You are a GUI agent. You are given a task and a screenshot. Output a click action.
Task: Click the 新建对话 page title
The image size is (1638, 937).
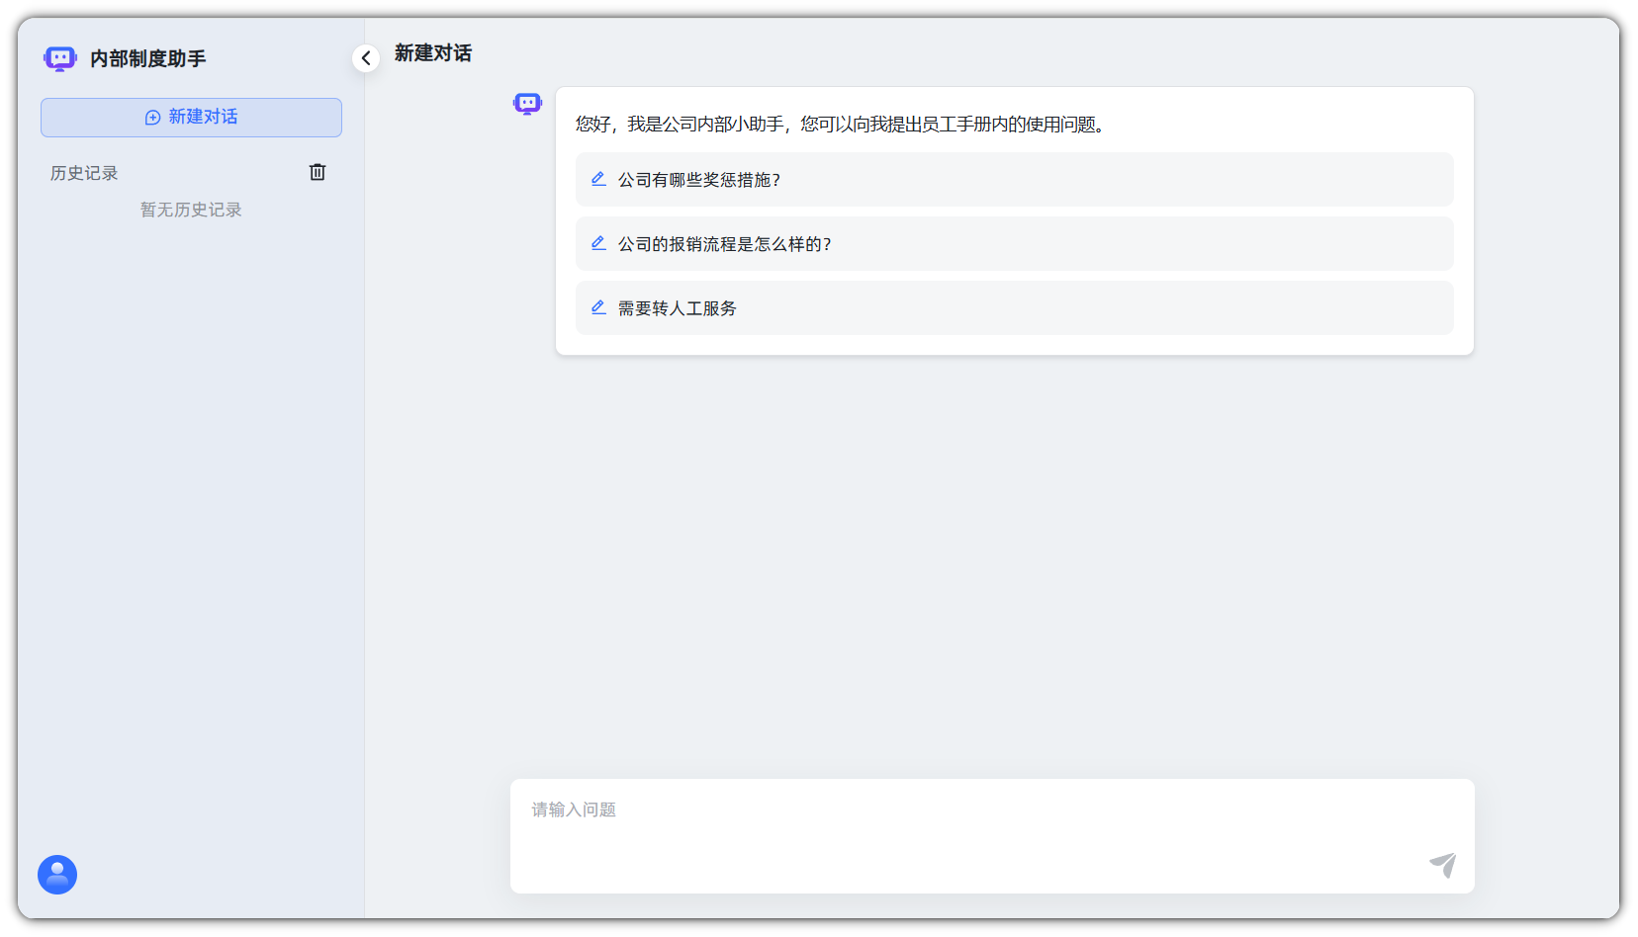[x=433, y=53]
